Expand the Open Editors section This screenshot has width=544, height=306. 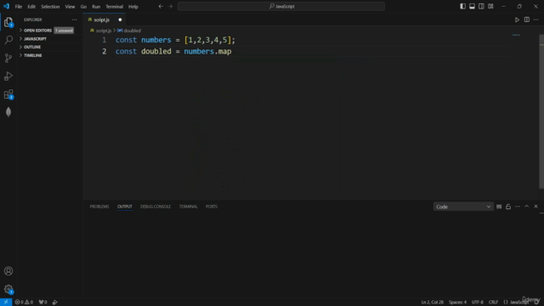(x=50, y=31)
